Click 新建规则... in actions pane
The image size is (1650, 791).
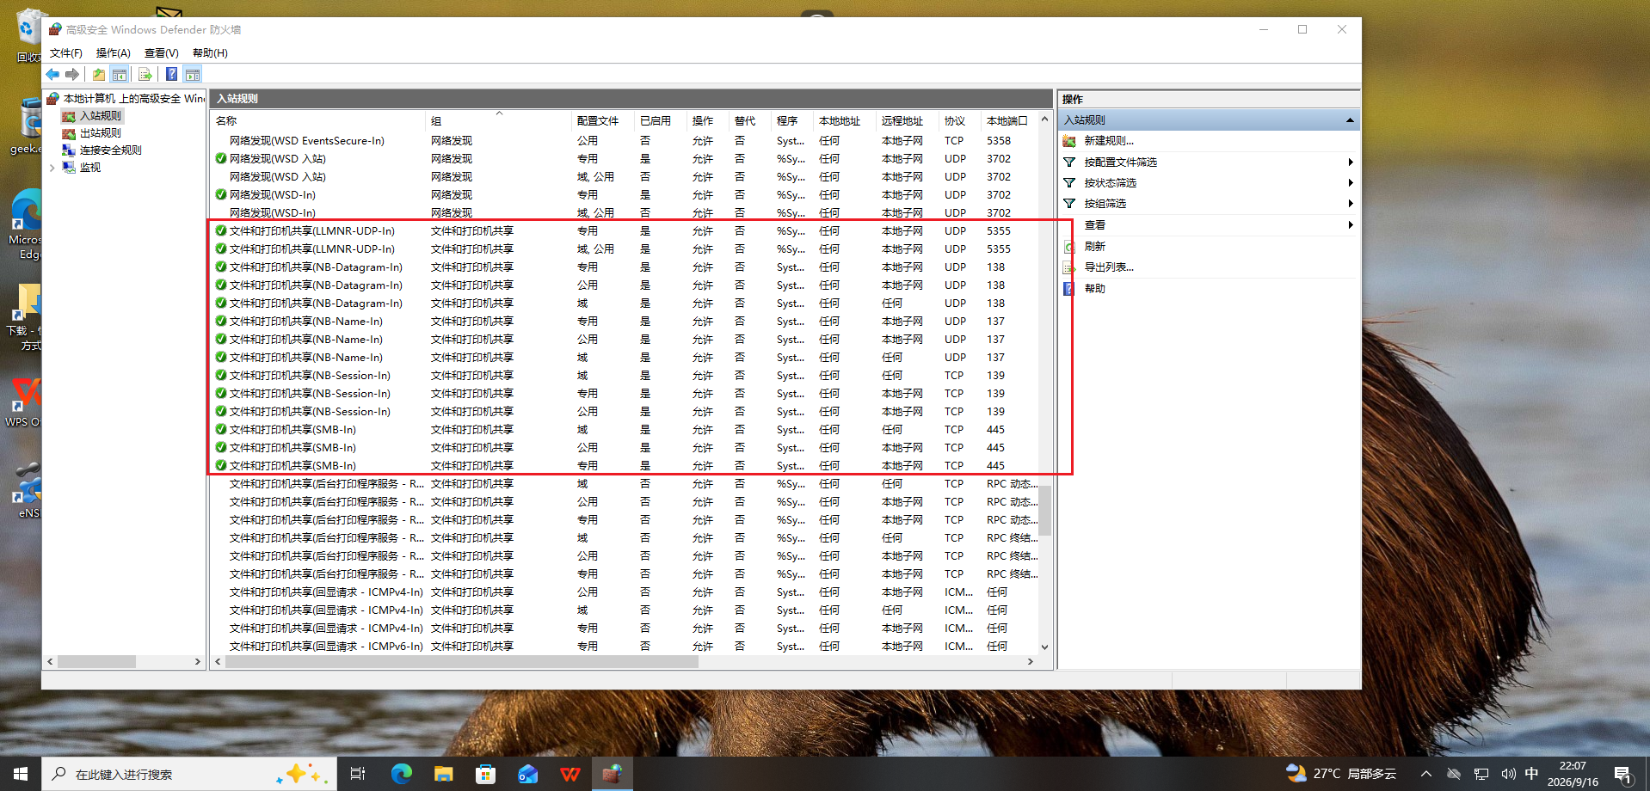tap(1108, 141)
